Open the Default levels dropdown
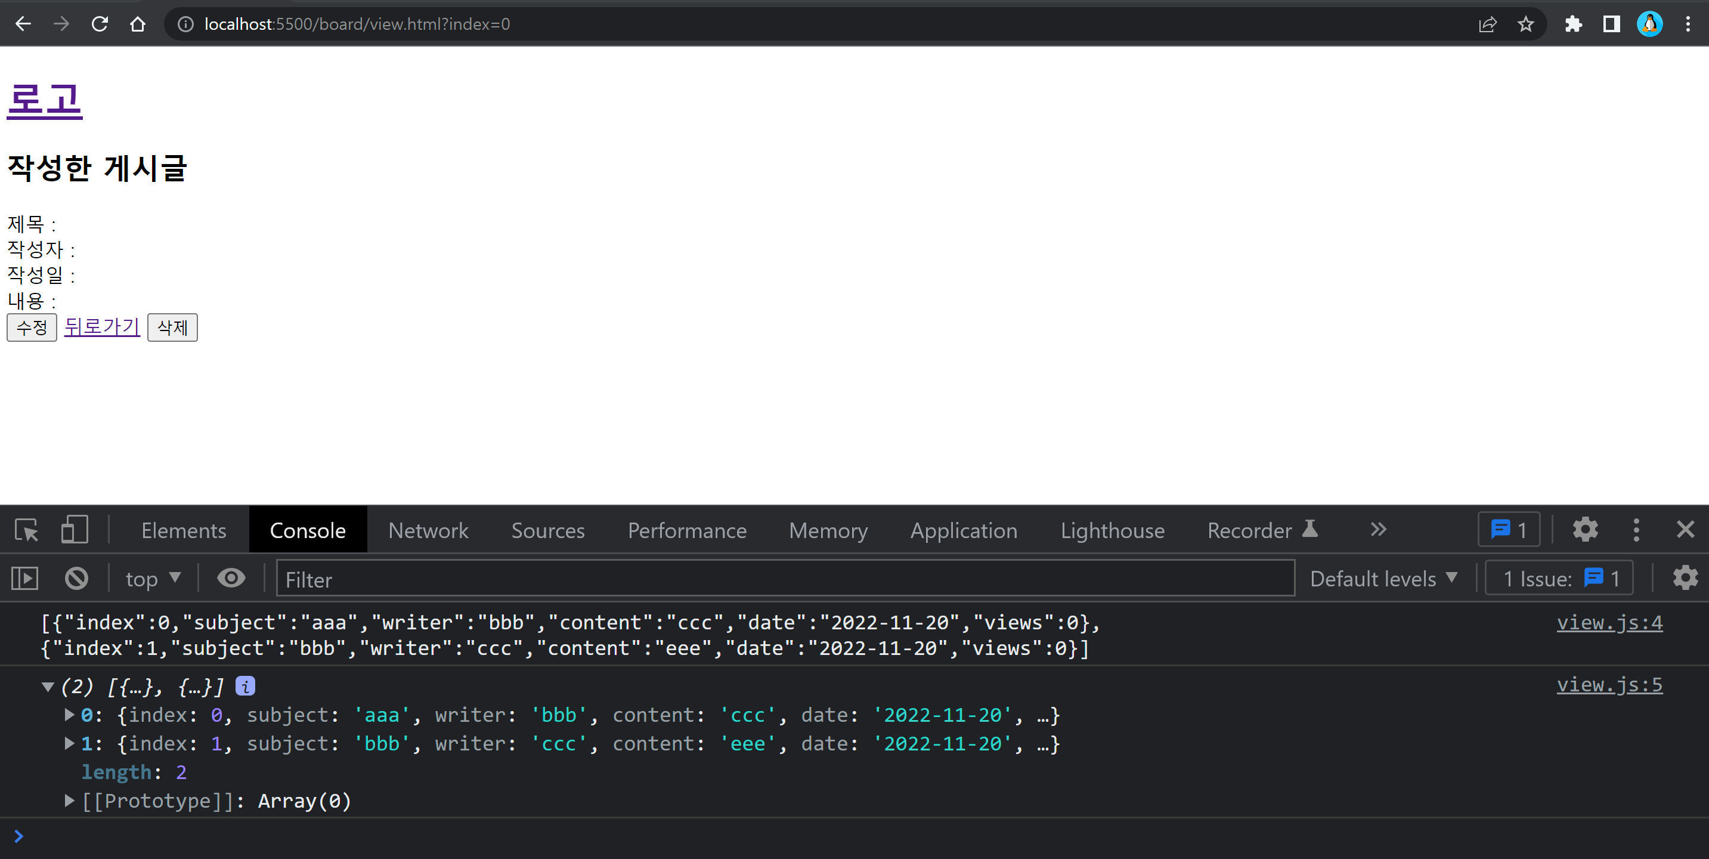This screenshot has width=1709, height=859. 1384,578
